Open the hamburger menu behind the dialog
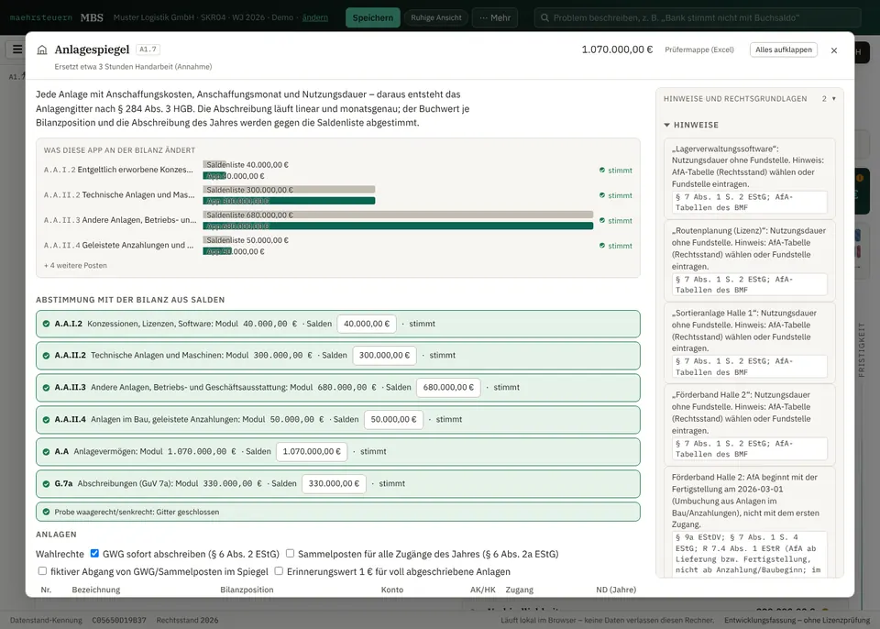 click(17, 50)
